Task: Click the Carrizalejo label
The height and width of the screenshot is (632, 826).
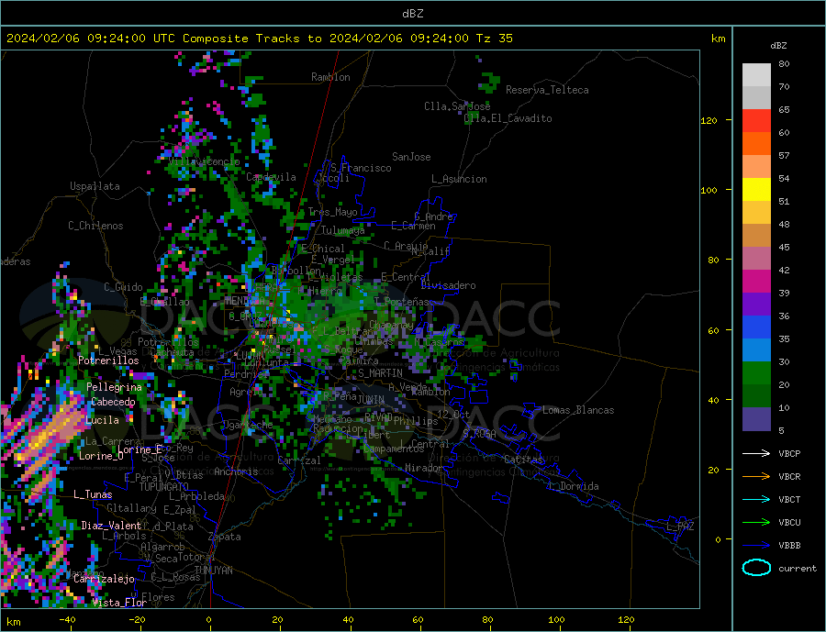Action: click(x=105, y=580)
